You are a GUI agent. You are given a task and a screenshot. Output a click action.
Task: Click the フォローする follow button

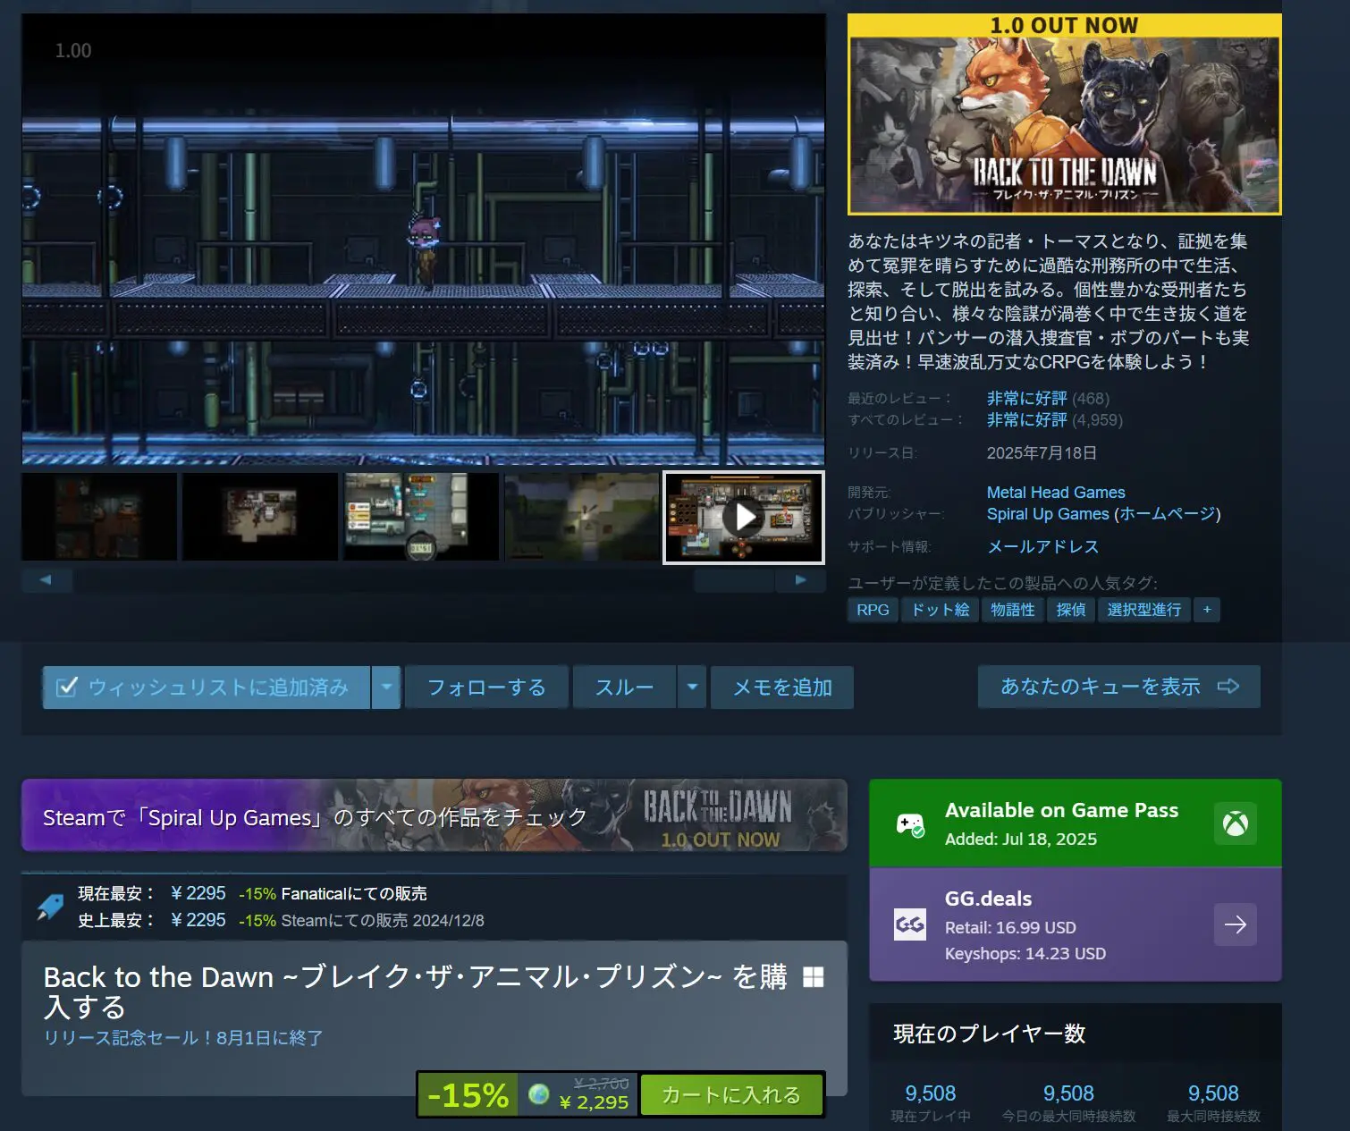click(486, 688)
